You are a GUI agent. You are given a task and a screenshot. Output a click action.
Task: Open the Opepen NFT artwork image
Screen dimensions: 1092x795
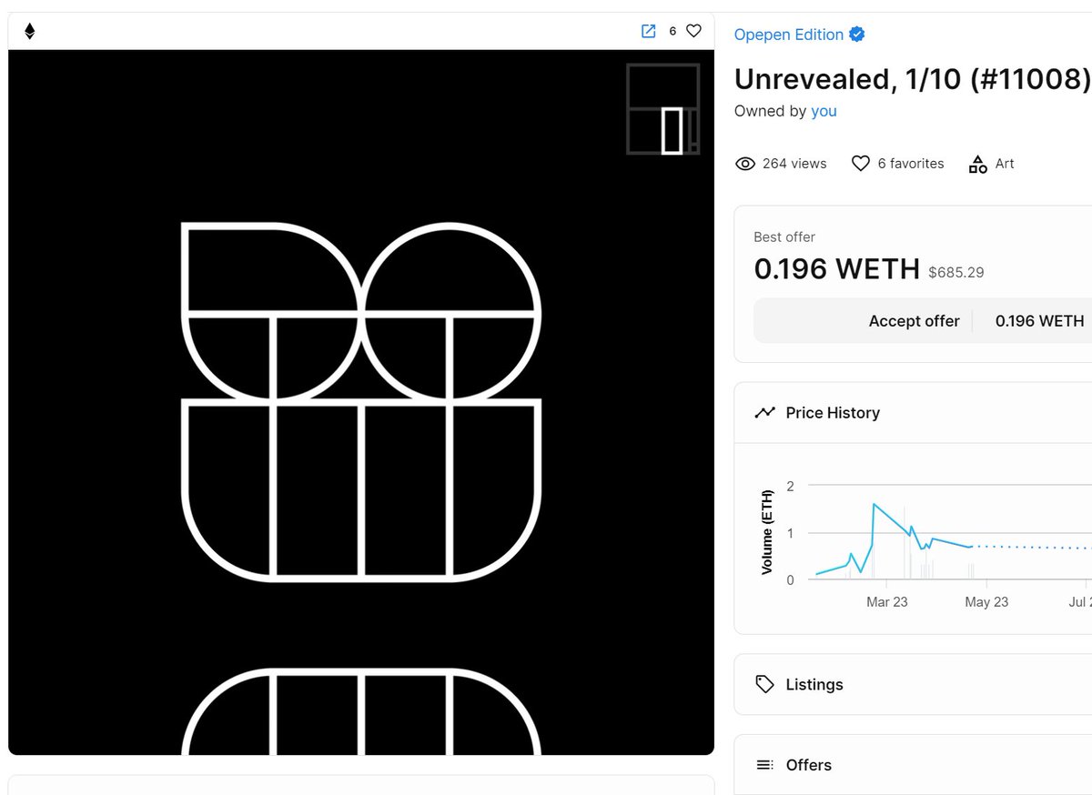click(x=361, y=402)
